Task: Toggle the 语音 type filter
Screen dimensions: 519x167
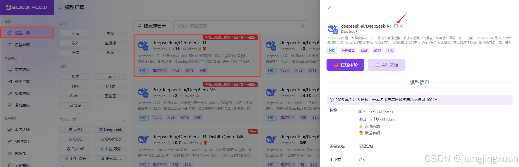Action: [75, 53]
